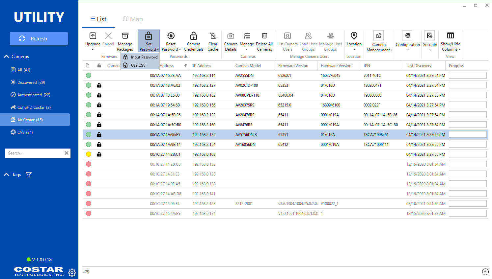
Task: Click the Clear Cache icon
Action: [213, 36]
